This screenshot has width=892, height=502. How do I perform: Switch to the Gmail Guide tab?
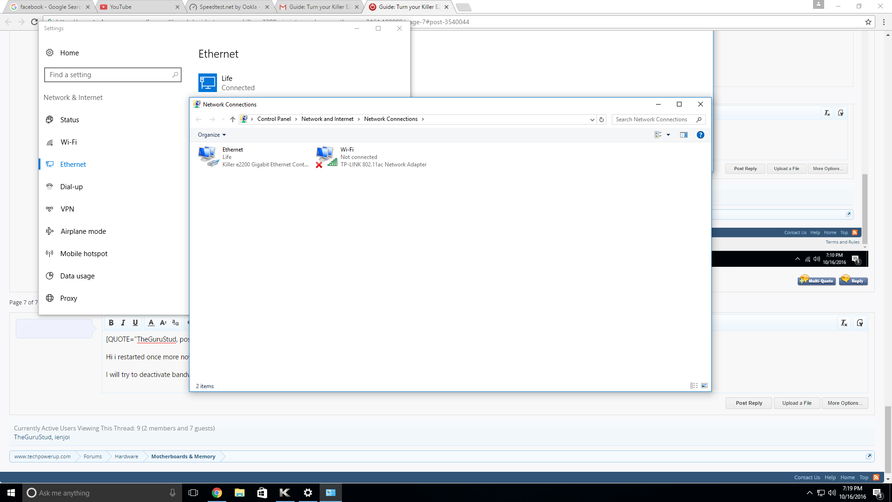(x=318, y=7)
